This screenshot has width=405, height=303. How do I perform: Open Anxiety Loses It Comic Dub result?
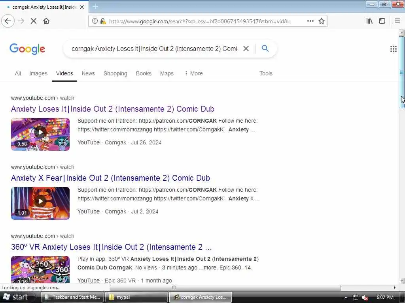tap(113, 109)
